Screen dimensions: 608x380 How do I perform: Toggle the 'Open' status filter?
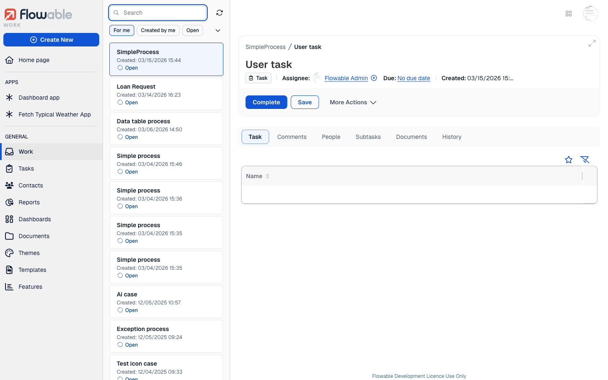[193, 30]
